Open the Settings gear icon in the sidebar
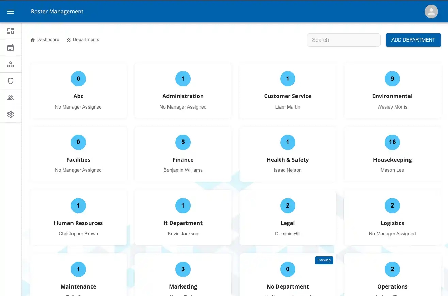 click(x=11, y=114)
